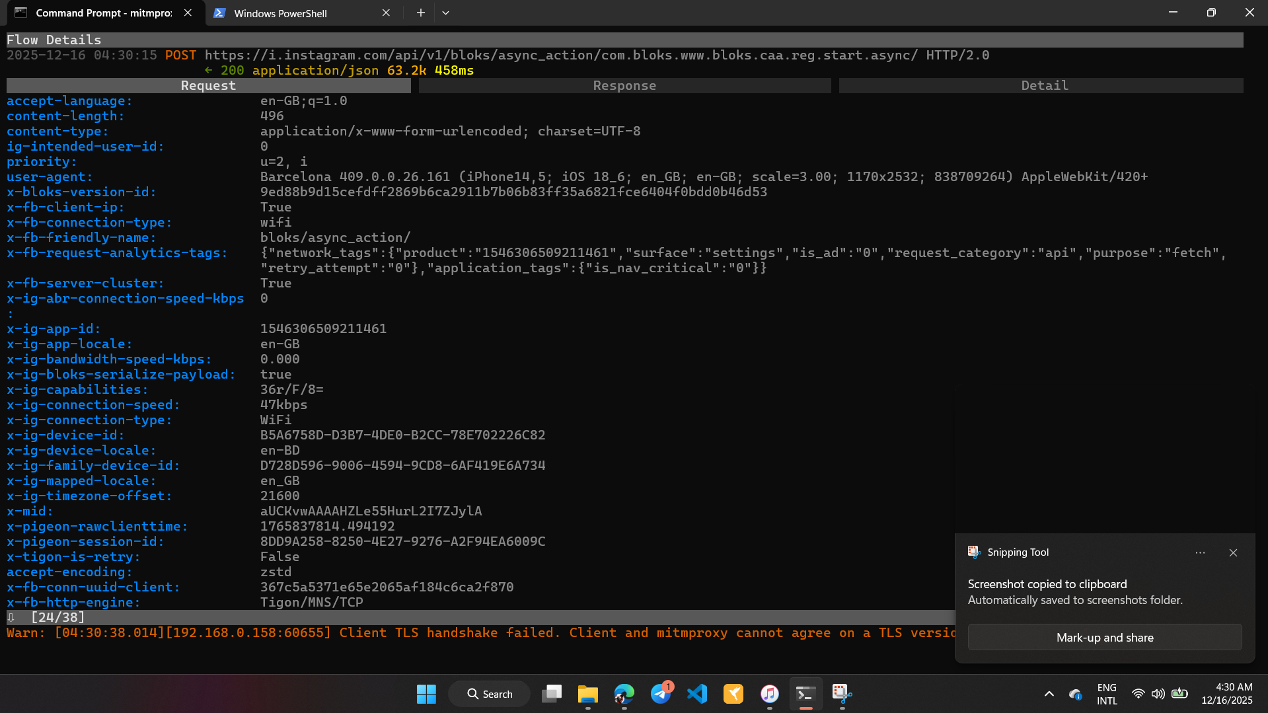Click the x-ig-timezone-offset value 21600

point(280,496)
